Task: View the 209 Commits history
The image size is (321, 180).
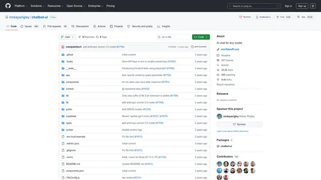Action: click(199, 47)
